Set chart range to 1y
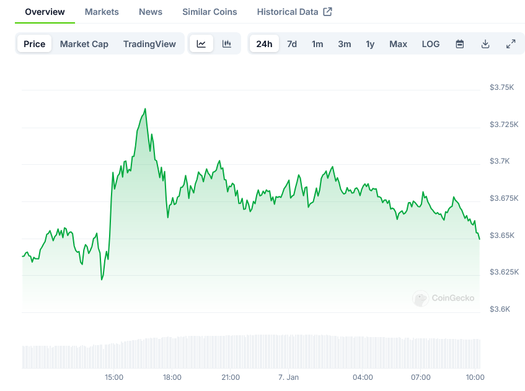 tap(370, 44)
